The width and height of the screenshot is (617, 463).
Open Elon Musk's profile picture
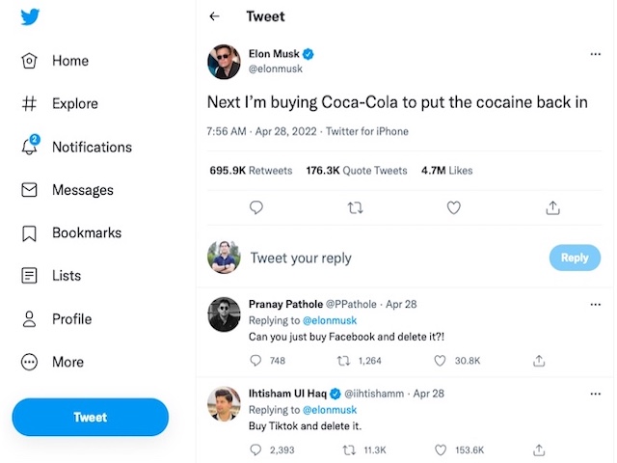224,62
